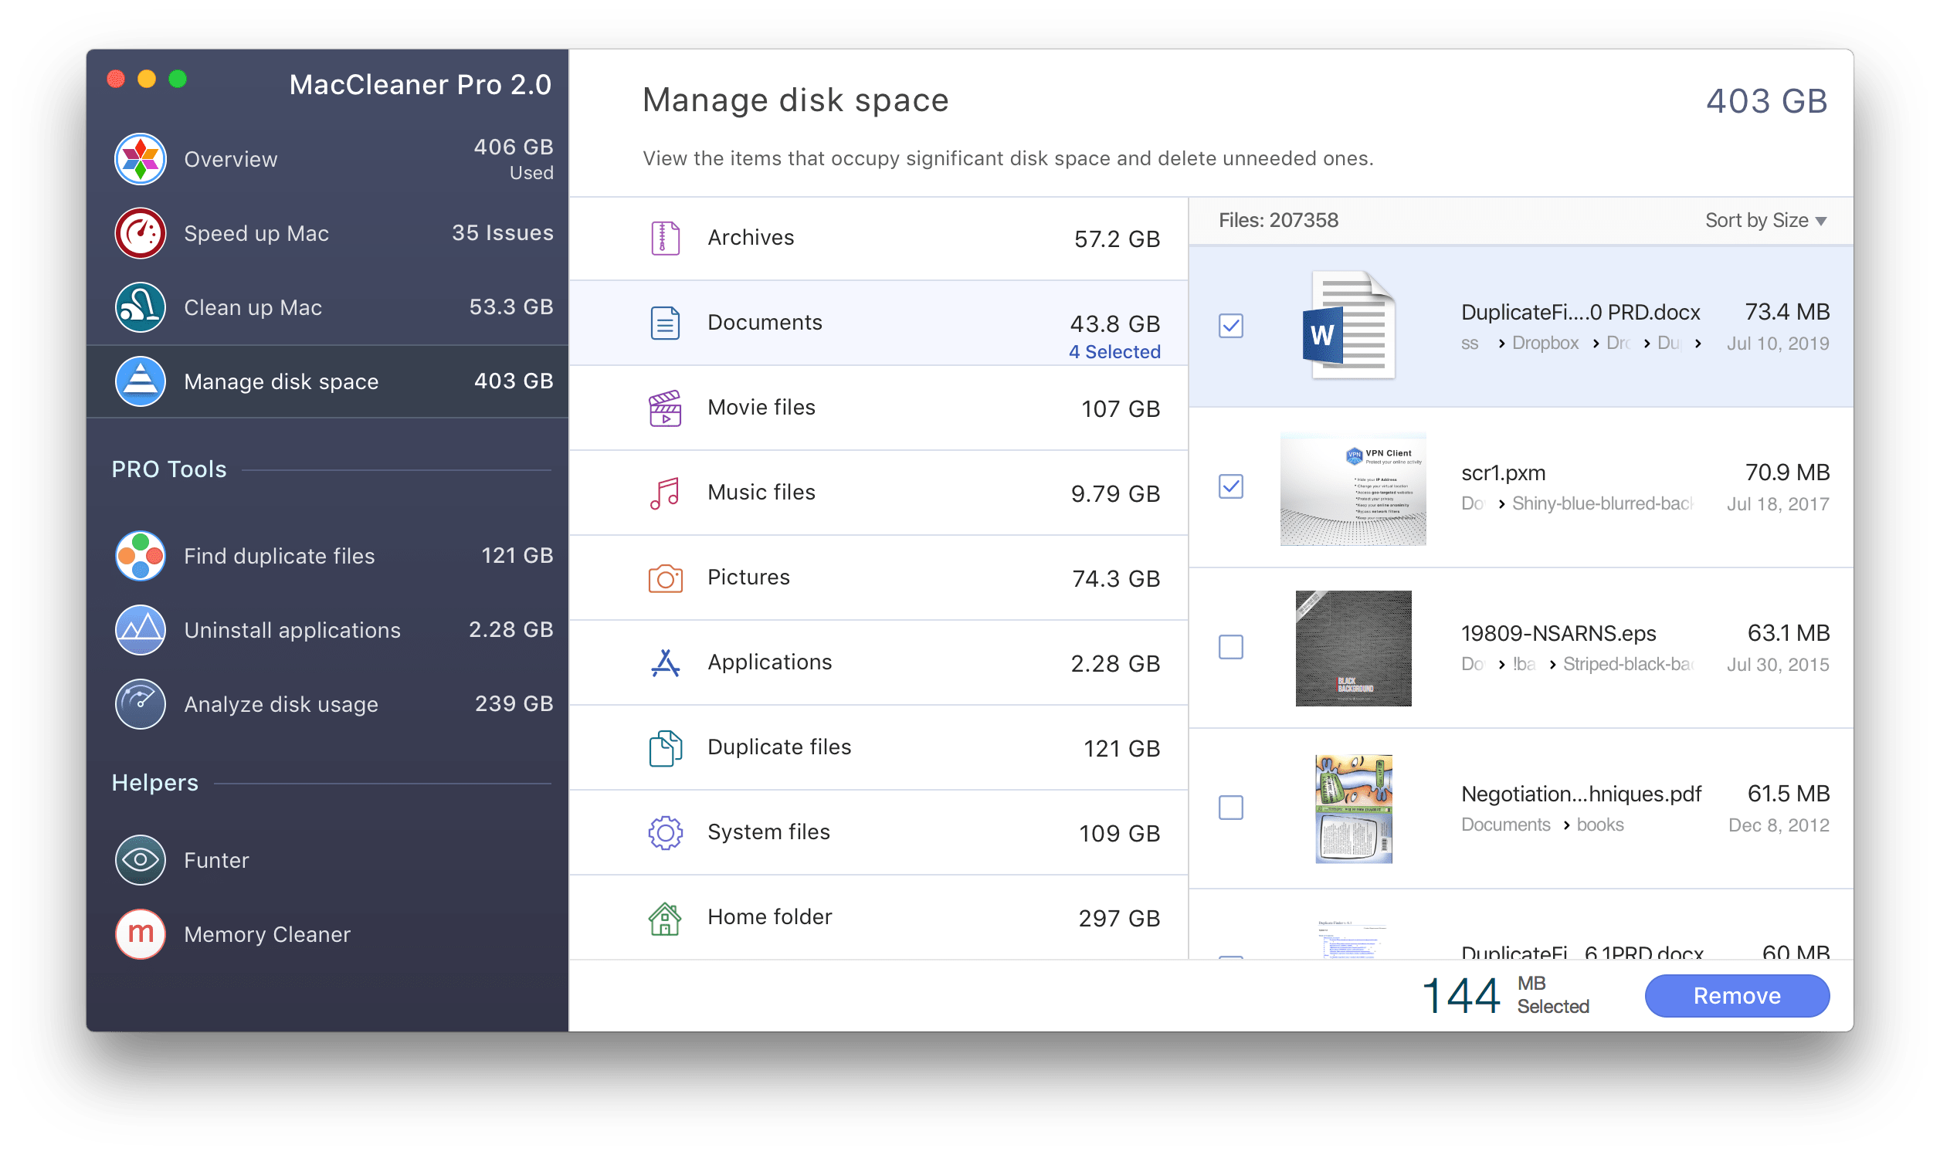Click the System files gear icon
The image size is (1940, 1155).
coord(665,833)
